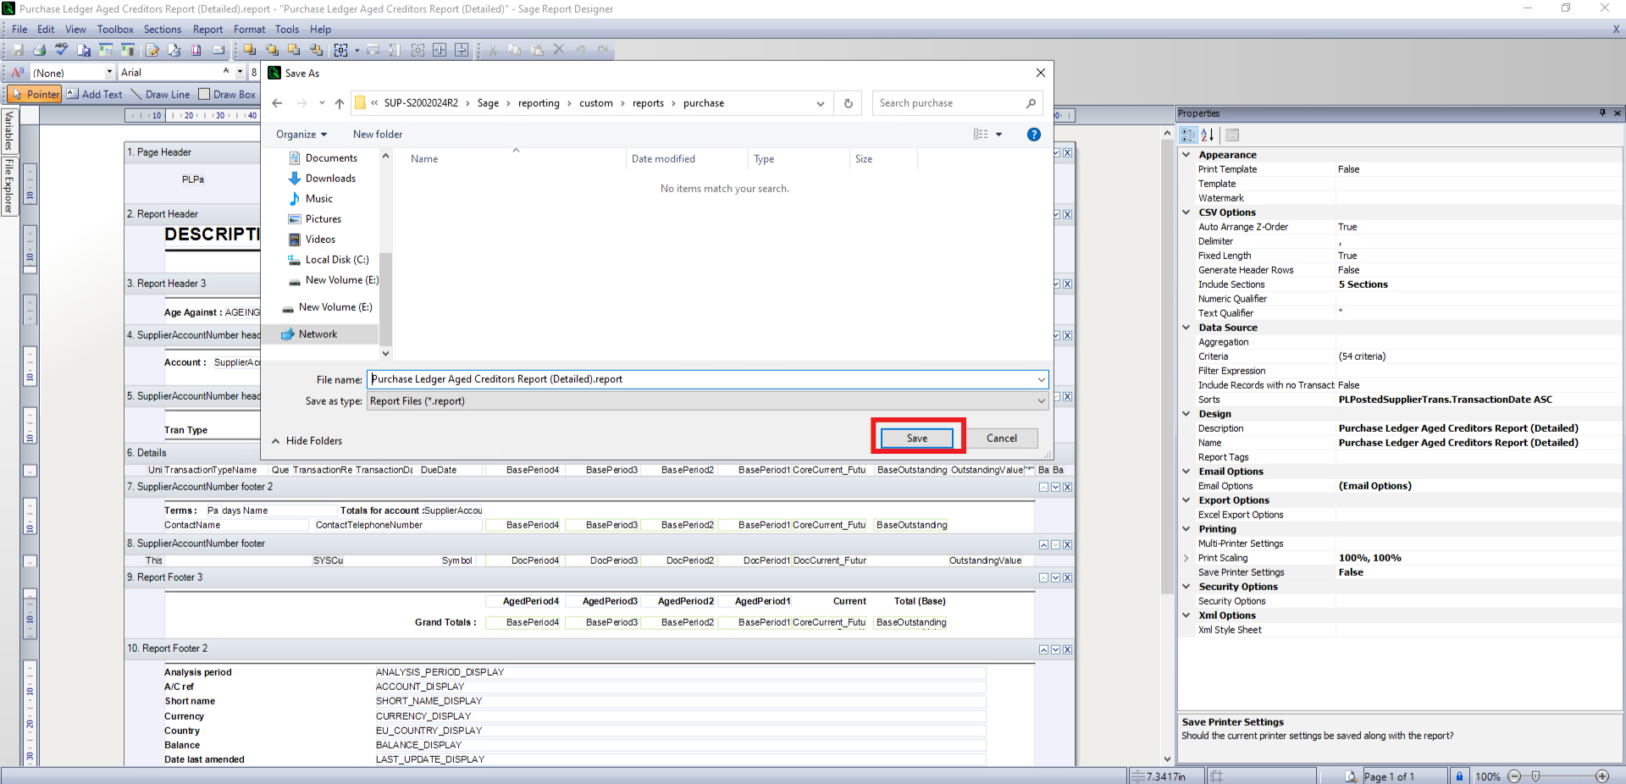Open the font name Arial dropdown
This screenshot has width=1626, height=784.
241,72
